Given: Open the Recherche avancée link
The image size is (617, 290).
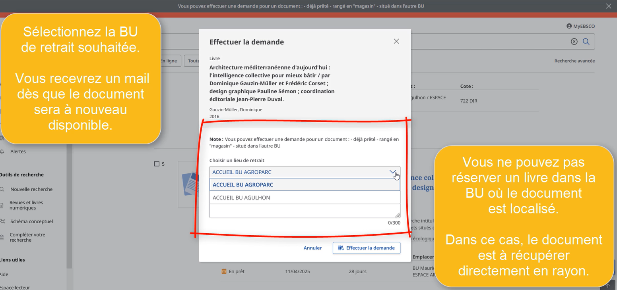Looking at the screenshot, I should 574,61.
